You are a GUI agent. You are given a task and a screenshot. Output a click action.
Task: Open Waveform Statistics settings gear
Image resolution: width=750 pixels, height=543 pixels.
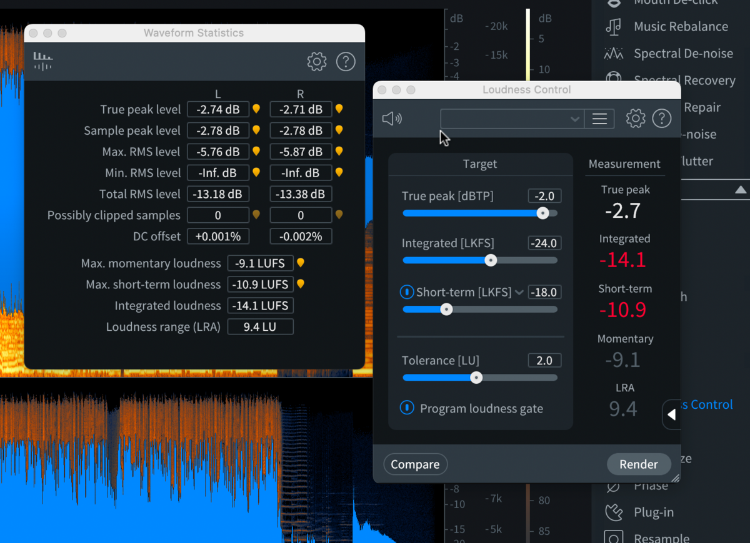pyautogui.click(x=317, y=61)
